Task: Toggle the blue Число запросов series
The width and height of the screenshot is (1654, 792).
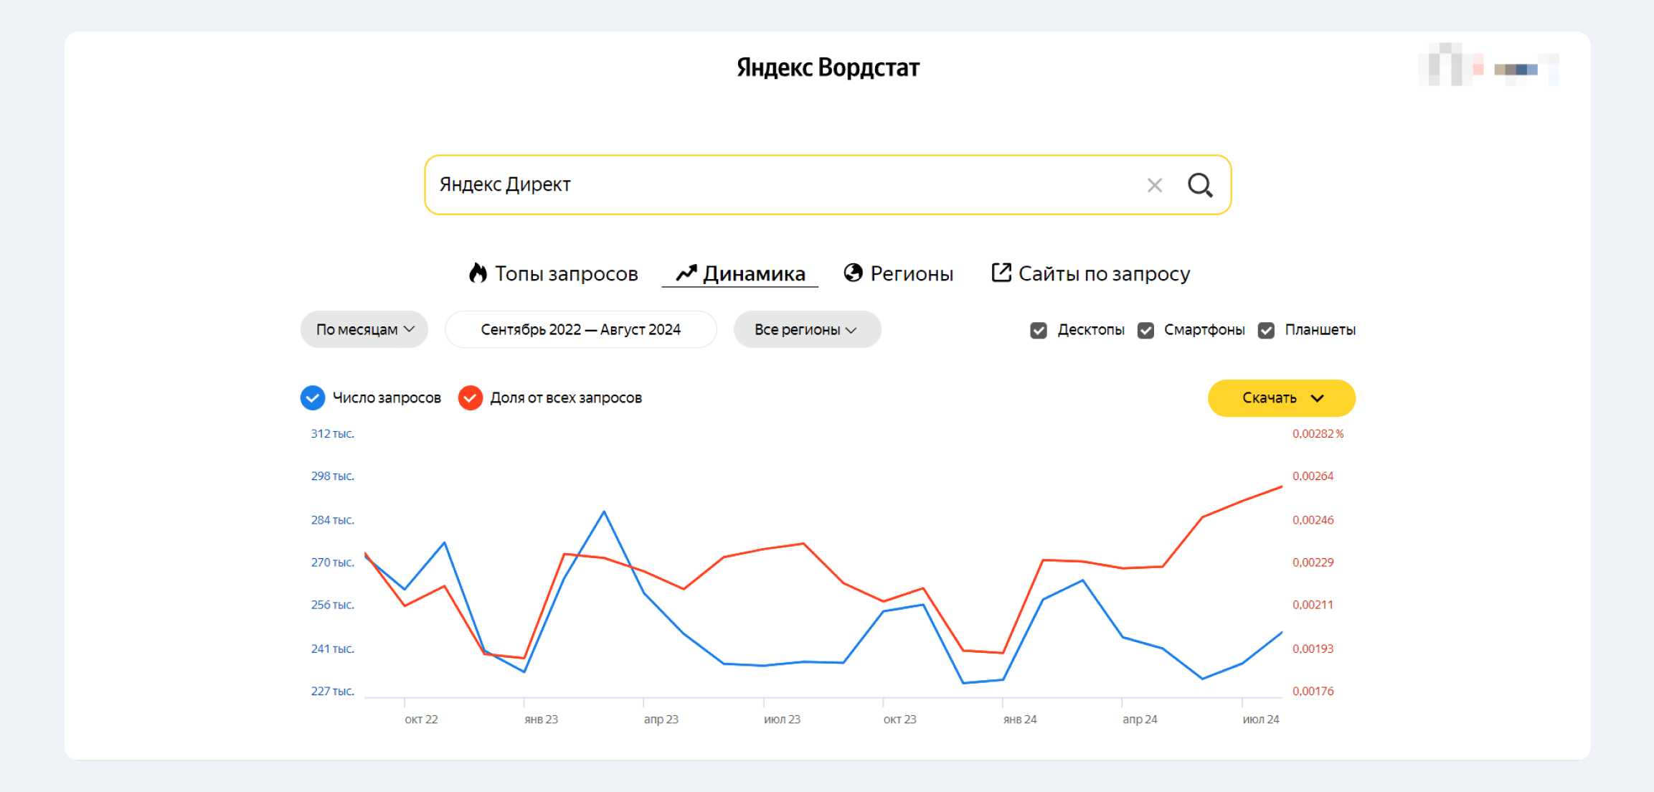Action: pos(313,398)
